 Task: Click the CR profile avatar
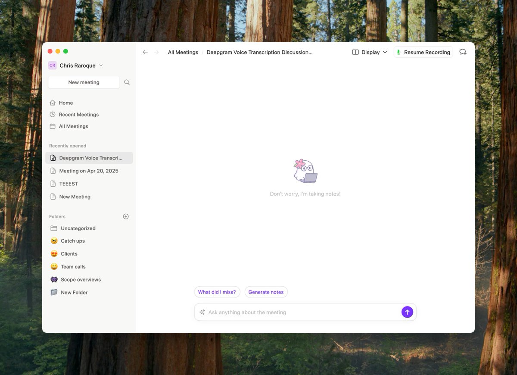pyautogui.click(x=52, y=66)
